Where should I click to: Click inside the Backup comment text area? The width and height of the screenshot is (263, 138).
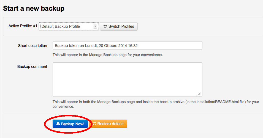pos(127,79)
